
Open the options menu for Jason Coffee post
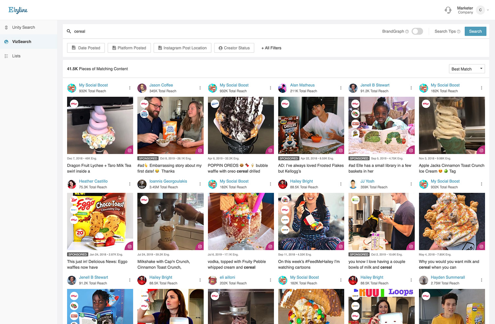pos(200,88)
